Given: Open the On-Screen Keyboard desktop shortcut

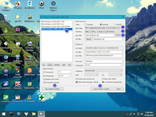Looking at the screenshot, I should tap(30, 46).
